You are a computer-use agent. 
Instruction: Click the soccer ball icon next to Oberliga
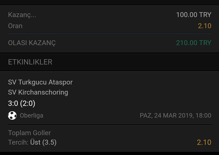(x=12, y=115)
